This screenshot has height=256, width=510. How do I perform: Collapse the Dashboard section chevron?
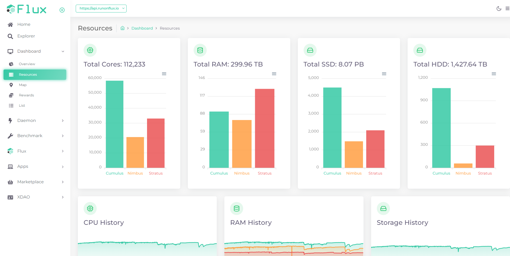coord(63,51)
